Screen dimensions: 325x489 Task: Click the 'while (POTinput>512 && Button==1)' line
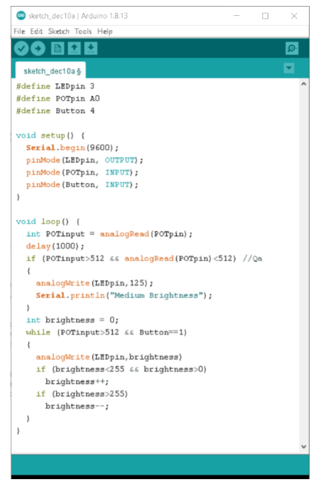[107, 332]
